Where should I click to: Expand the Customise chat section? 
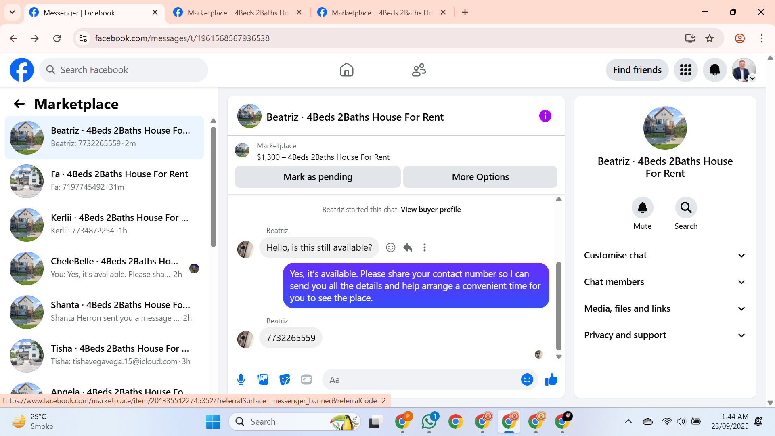pos(665,255)
